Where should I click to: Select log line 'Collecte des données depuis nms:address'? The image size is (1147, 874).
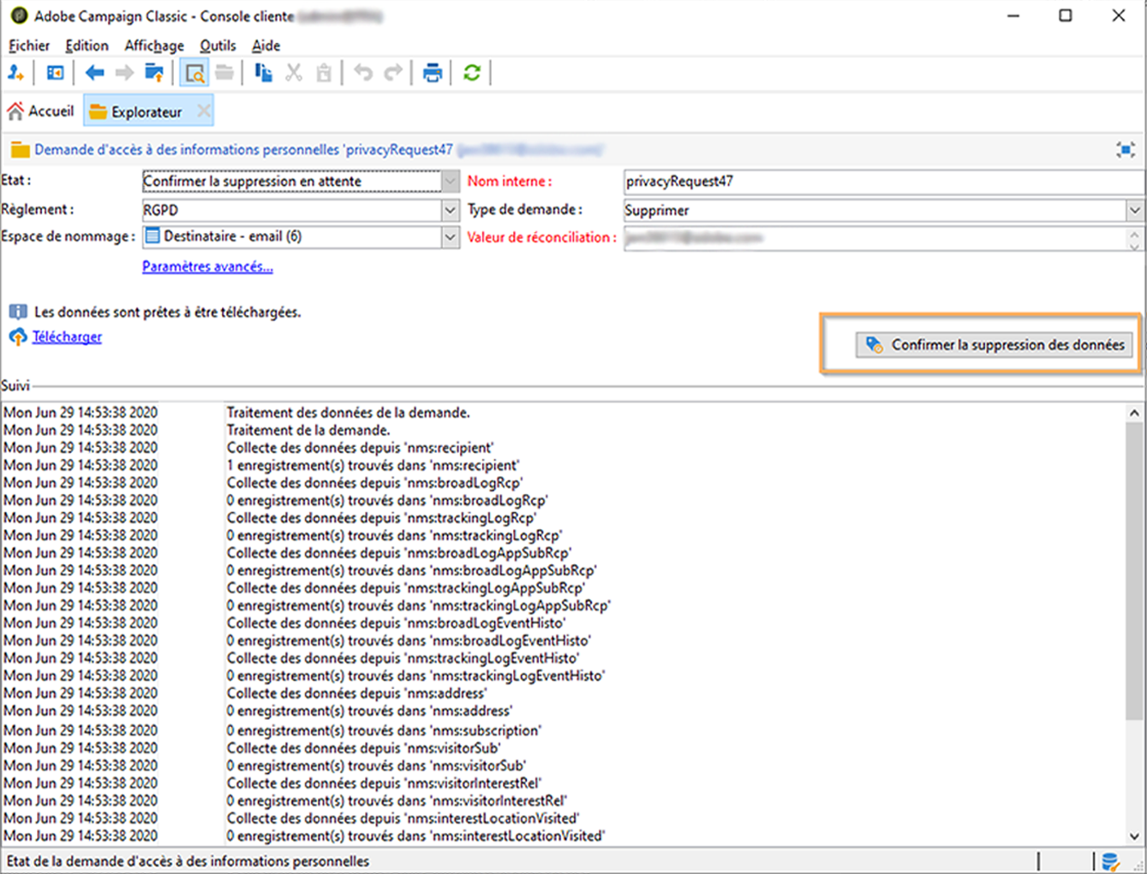pyautogui.click(x=357, y=693)
